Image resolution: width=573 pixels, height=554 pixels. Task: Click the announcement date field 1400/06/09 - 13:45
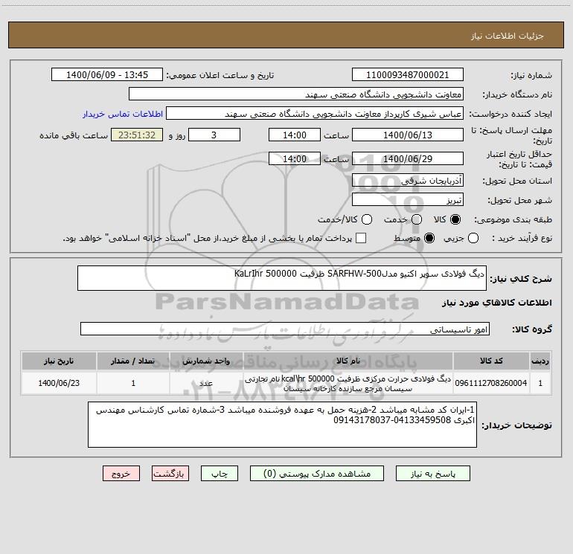[x=107, y=75]
